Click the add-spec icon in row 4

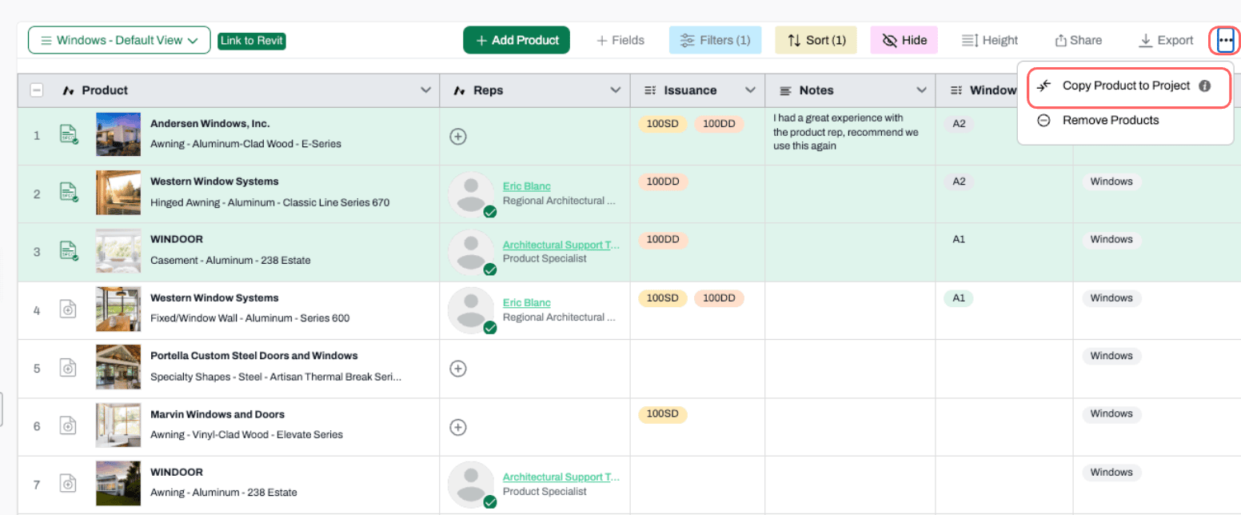[x=69, y=309]
